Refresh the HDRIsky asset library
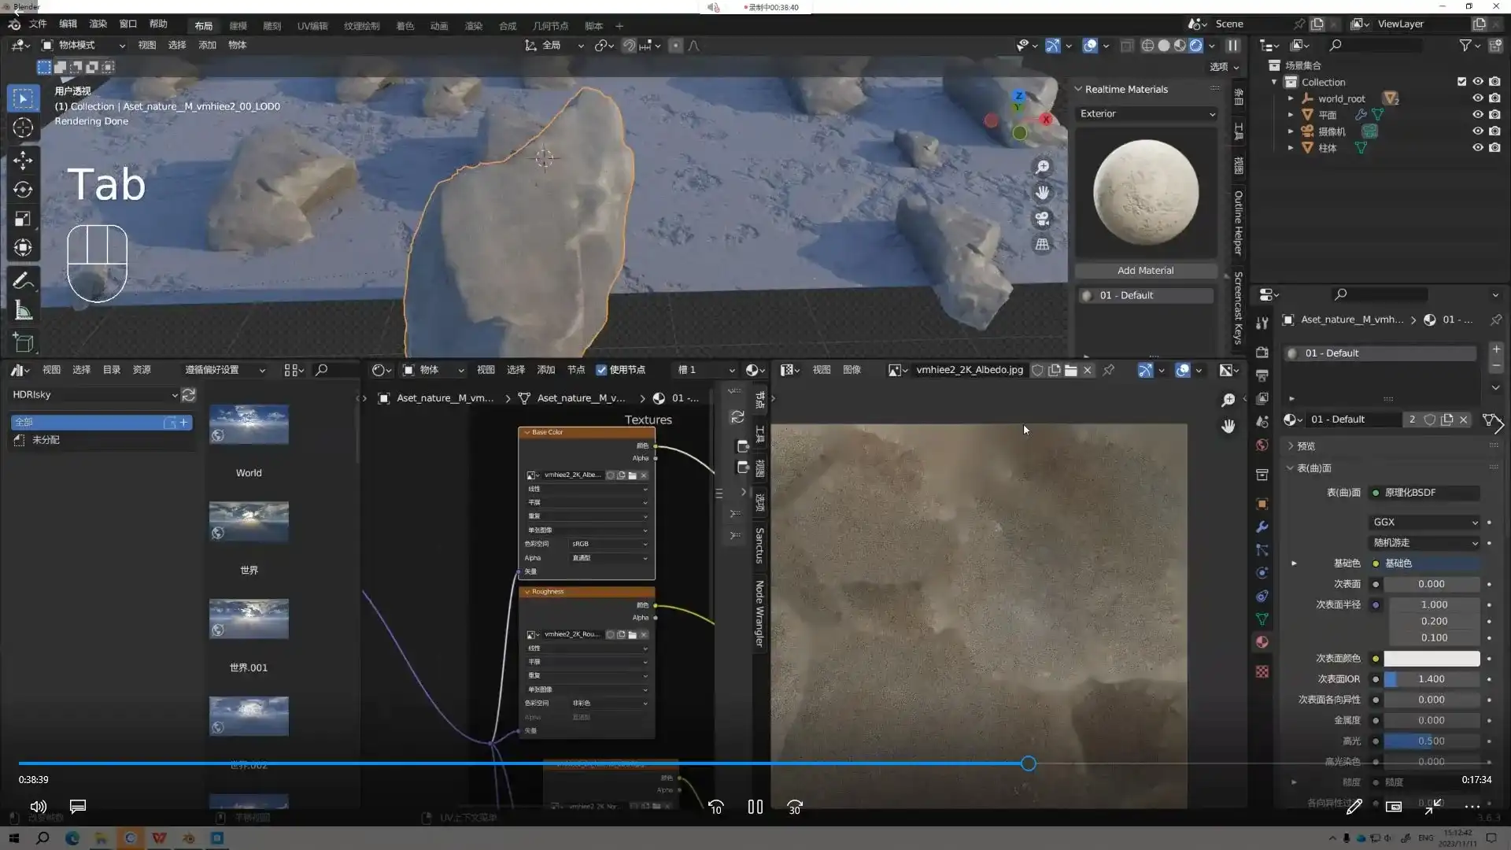Image resolution: width=1511 pixels, height=850 pixels. tap(189, 394)
